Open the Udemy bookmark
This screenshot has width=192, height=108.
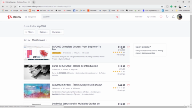pos(67,10)
